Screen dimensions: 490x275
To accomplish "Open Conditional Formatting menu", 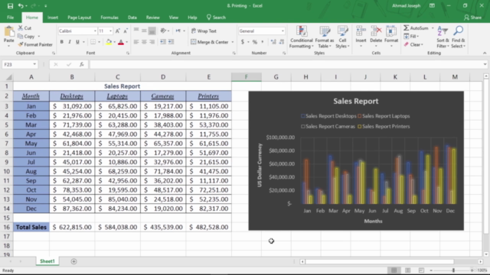I will click(301, 37).
